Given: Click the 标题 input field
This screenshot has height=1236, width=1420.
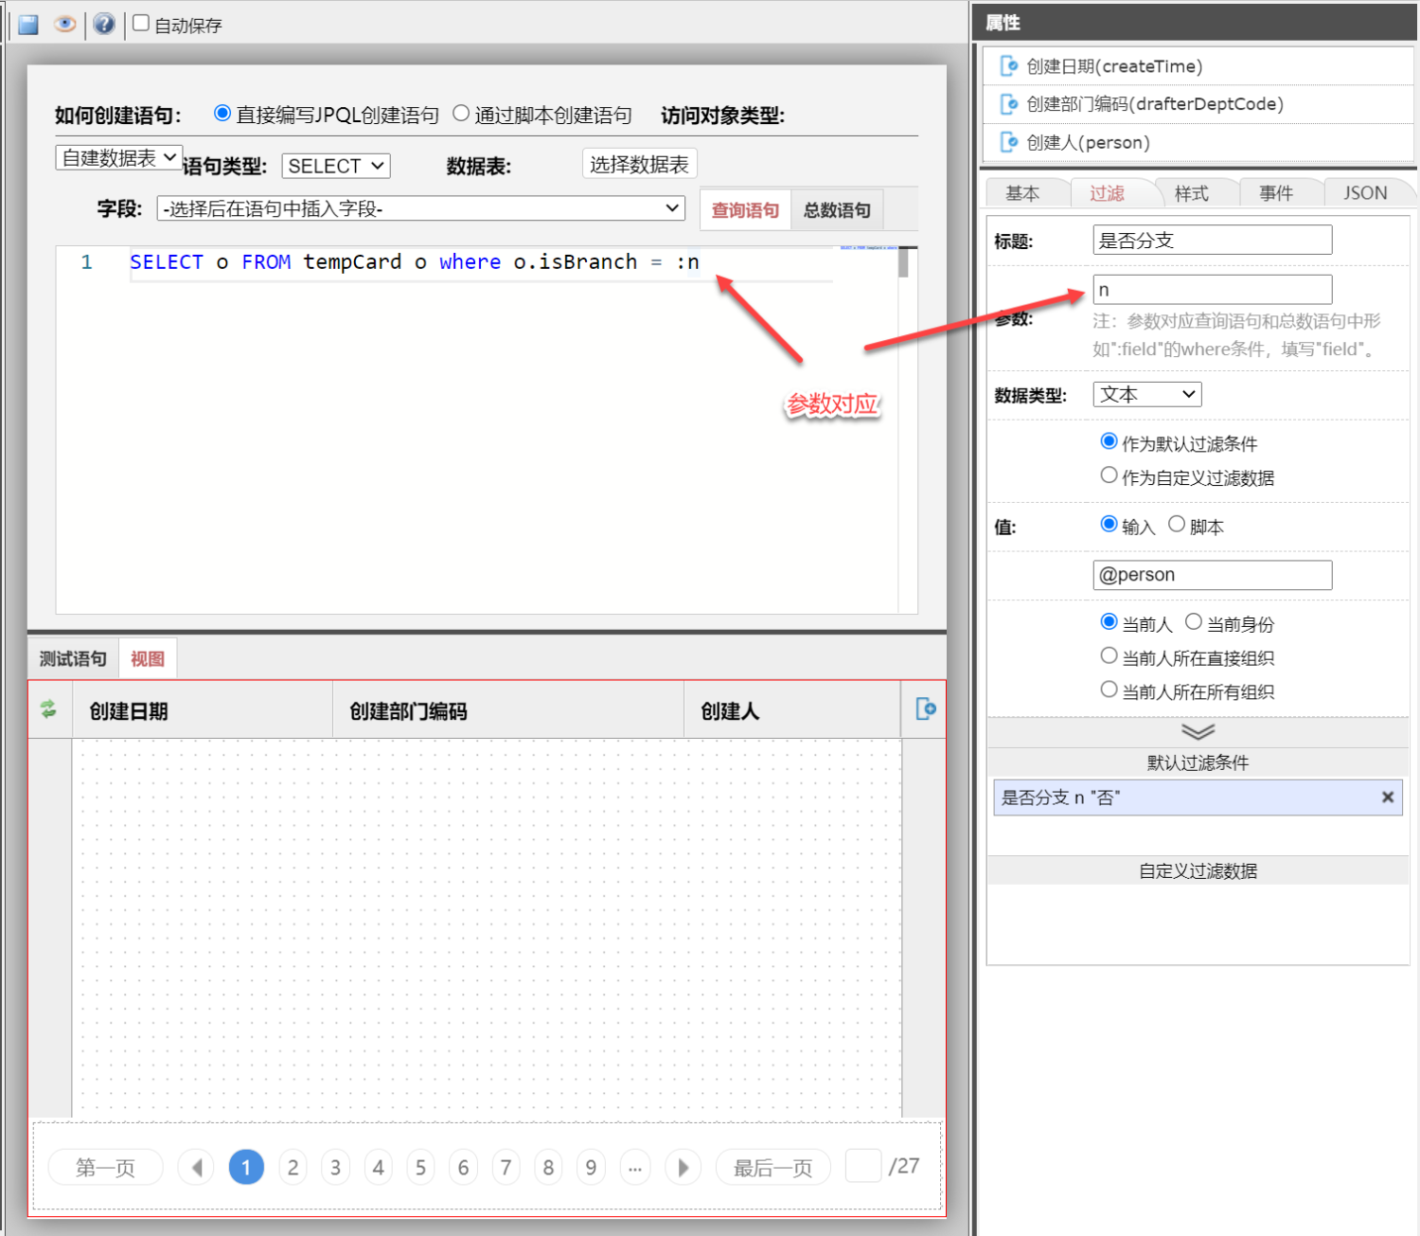Looking at the screenshot, I should (x=1212, y=241).
